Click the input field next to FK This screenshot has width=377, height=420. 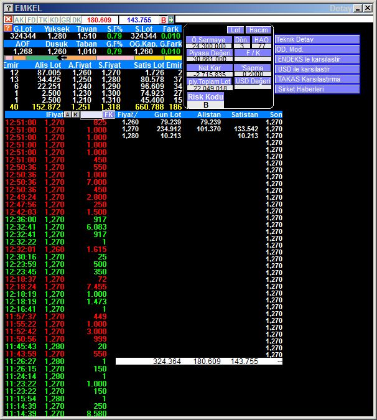91,114
